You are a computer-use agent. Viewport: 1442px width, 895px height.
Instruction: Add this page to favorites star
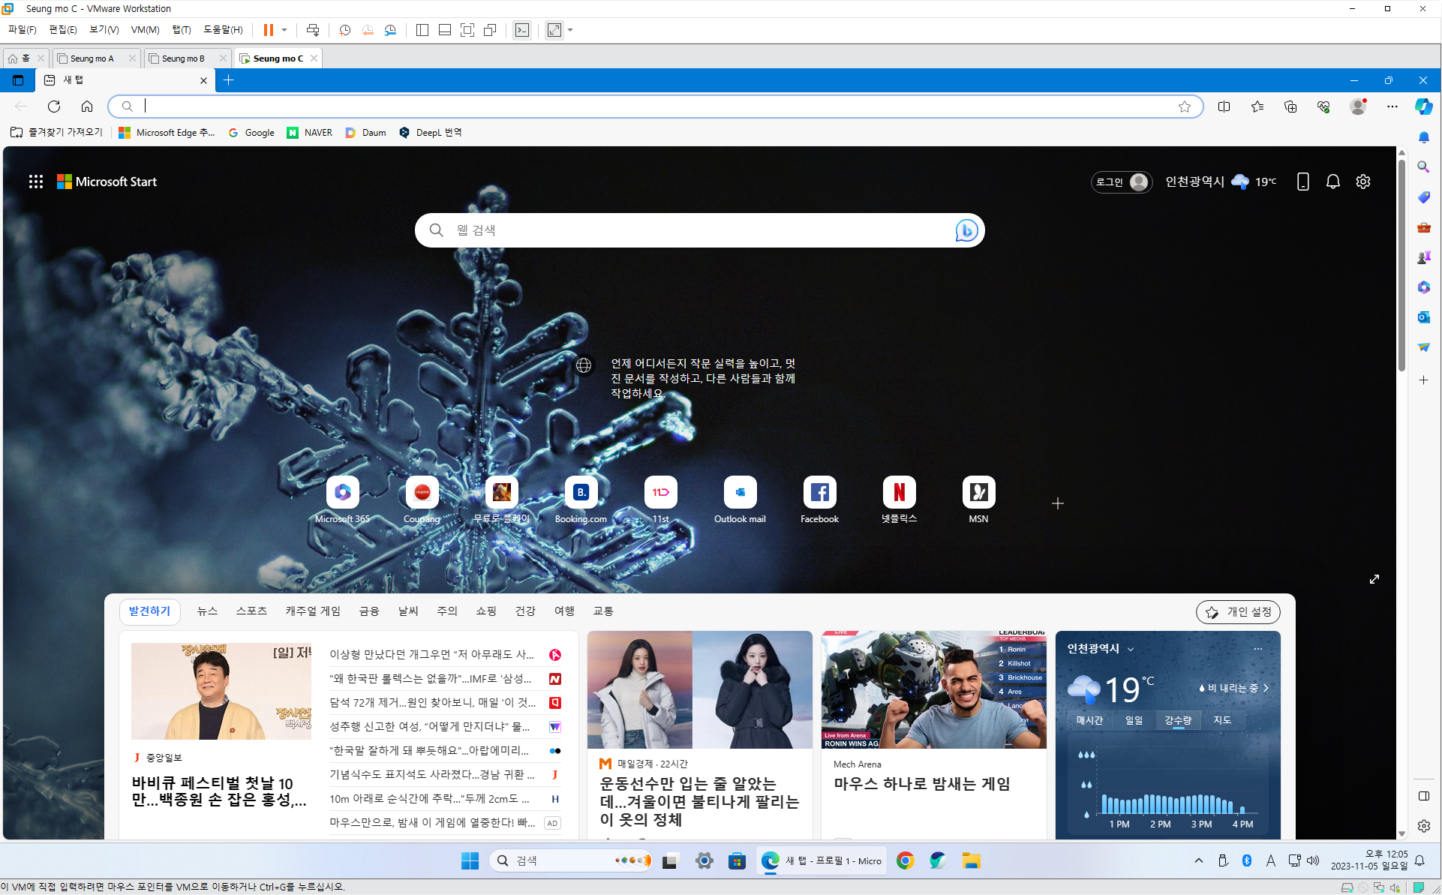tap(1185, 107)
